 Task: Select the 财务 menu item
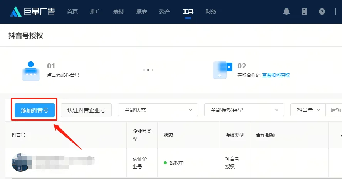pos(211,12)
